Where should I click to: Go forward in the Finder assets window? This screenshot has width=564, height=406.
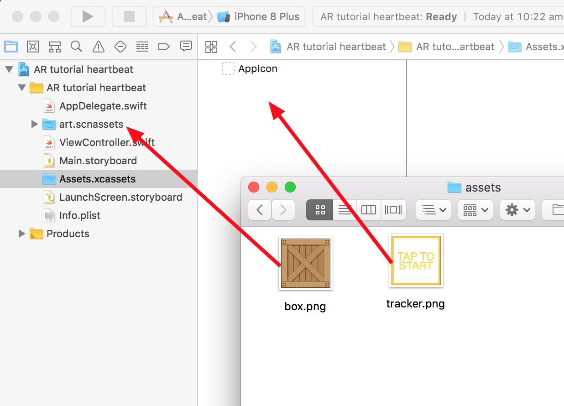(x=283, y=210)
